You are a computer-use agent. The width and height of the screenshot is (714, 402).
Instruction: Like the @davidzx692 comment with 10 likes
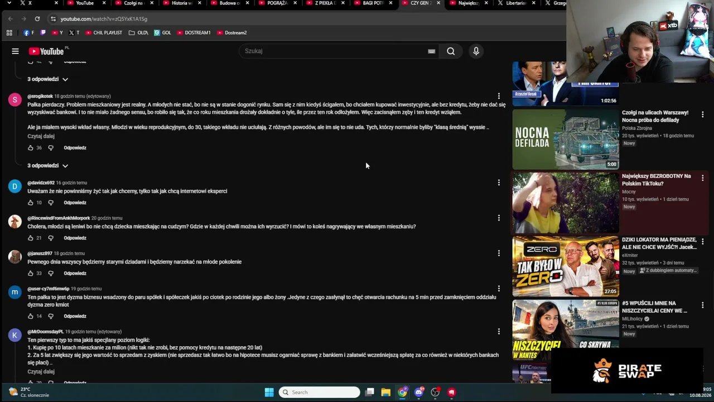click(31, 203)
